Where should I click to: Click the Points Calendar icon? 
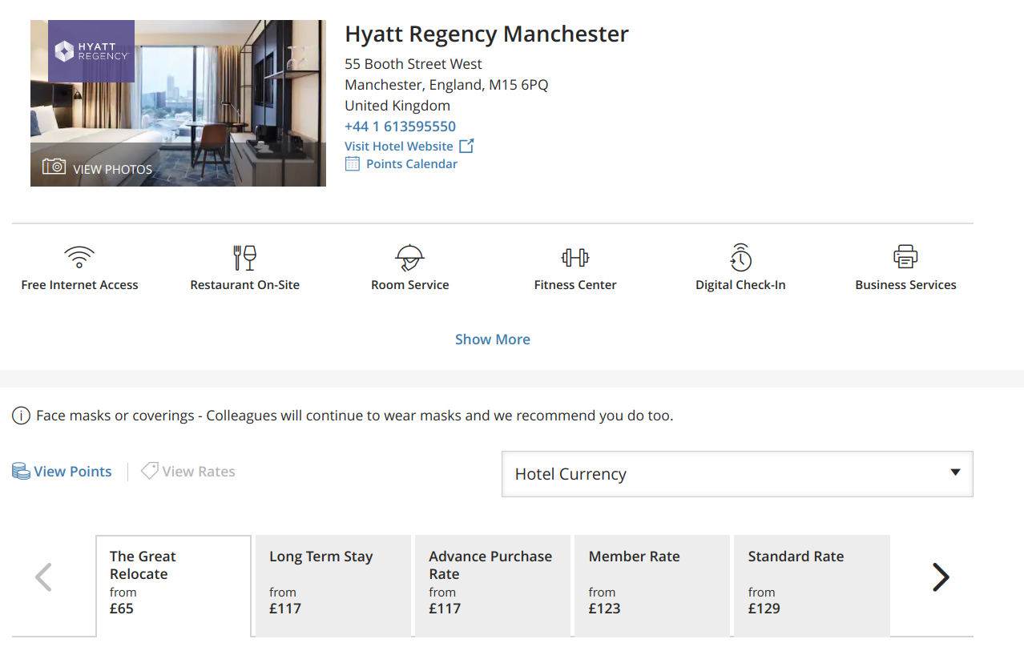click(x=353, y=164)
